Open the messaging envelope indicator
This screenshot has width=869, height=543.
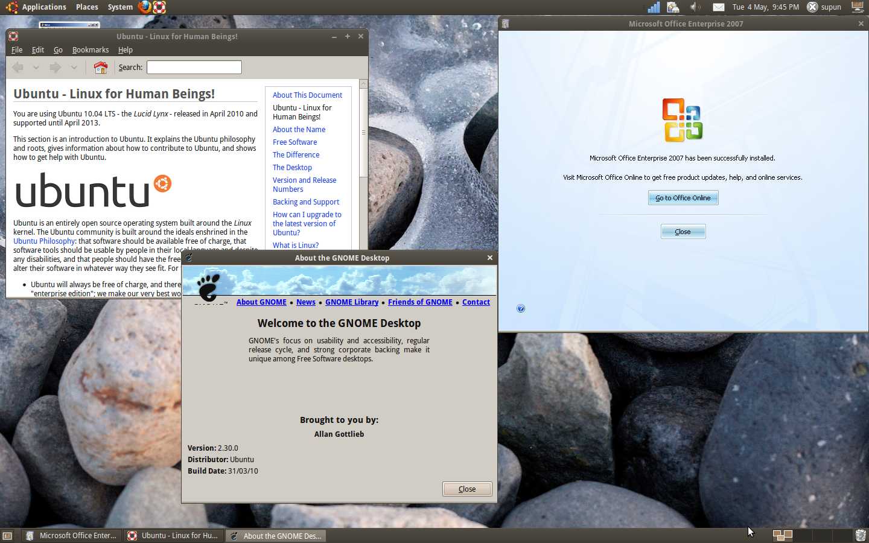pos(718,7)
